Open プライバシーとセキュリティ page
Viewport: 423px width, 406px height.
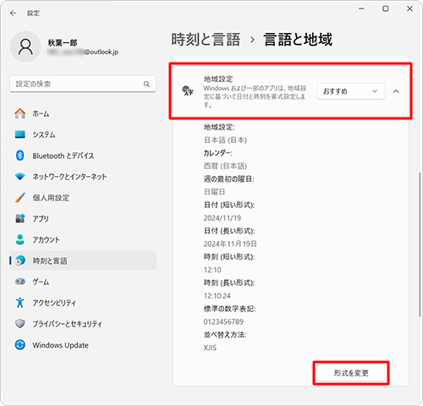(83, 324)
